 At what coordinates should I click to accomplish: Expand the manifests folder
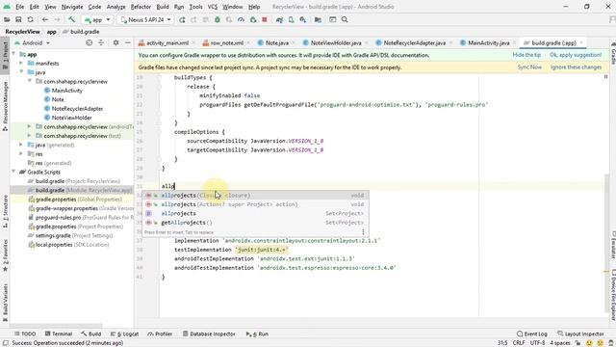(21, 64)
